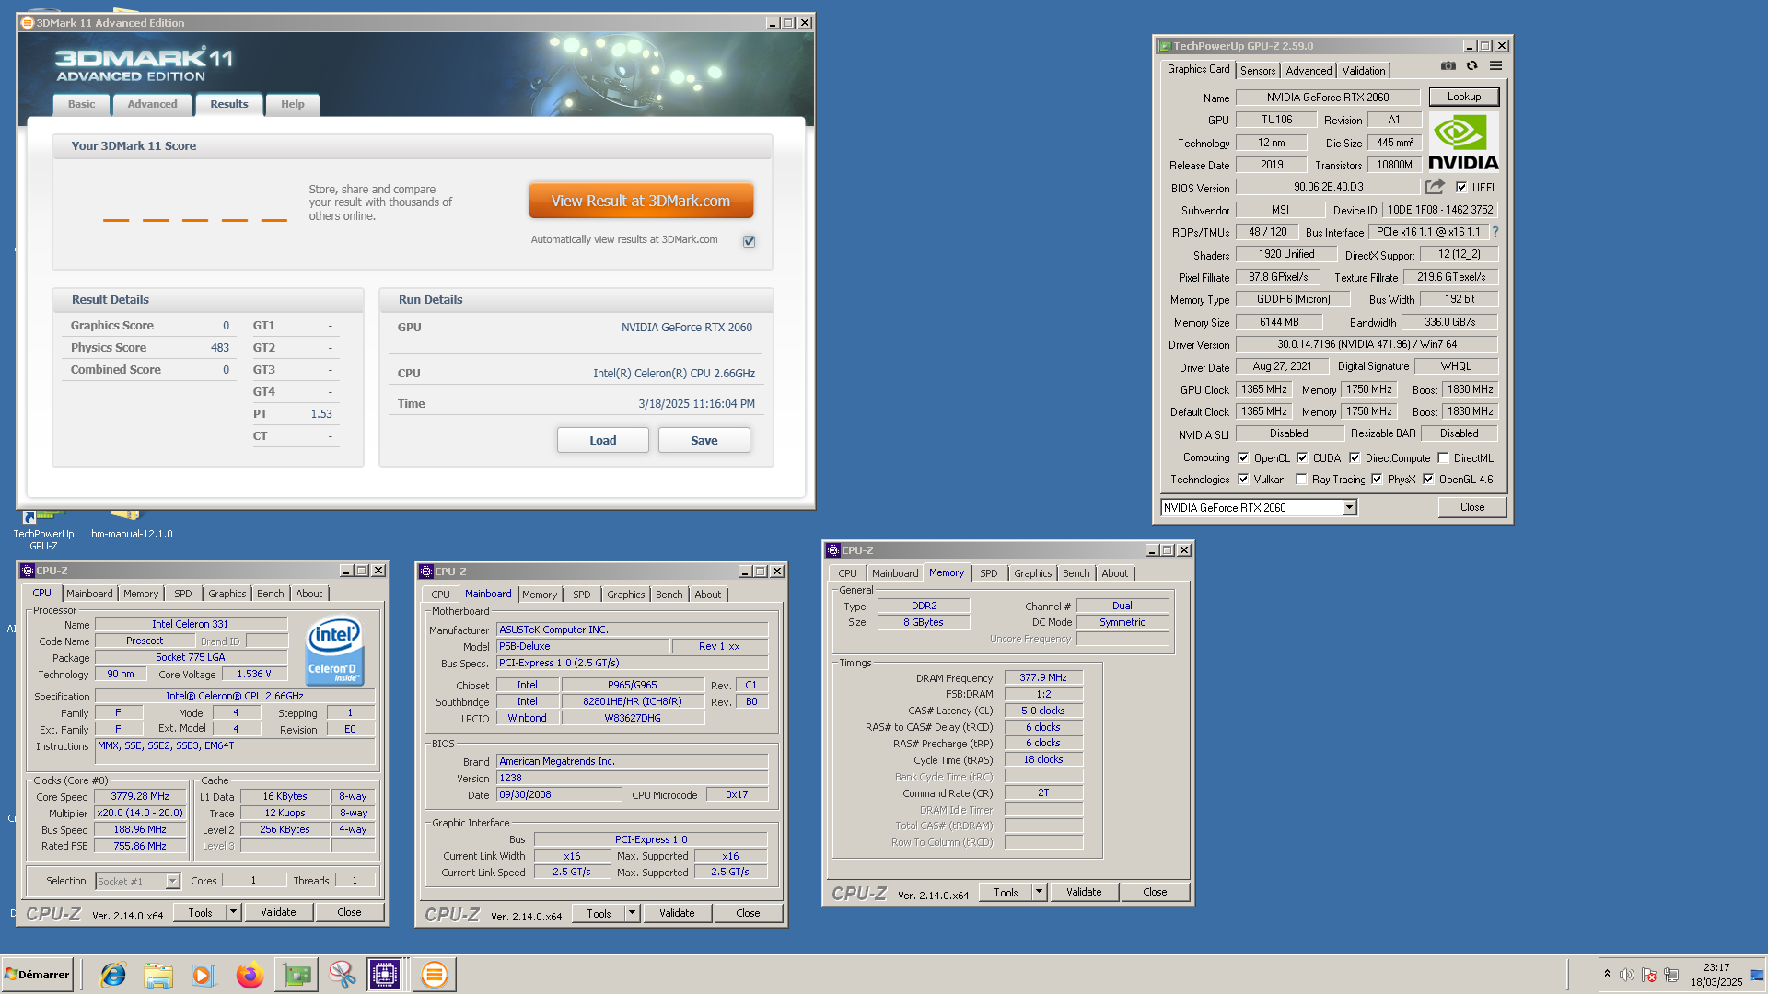The width and height of the screenshot is (1768, 994).
Task: Toggle the Vulkan checkbox
Action: 1243,480
